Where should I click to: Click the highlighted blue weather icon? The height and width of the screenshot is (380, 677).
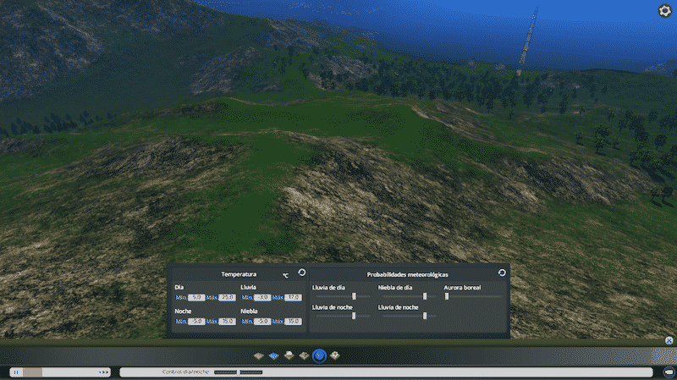coord(319,355)
